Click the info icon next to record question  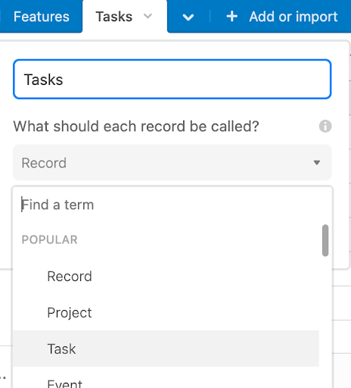tap(325, 126)
